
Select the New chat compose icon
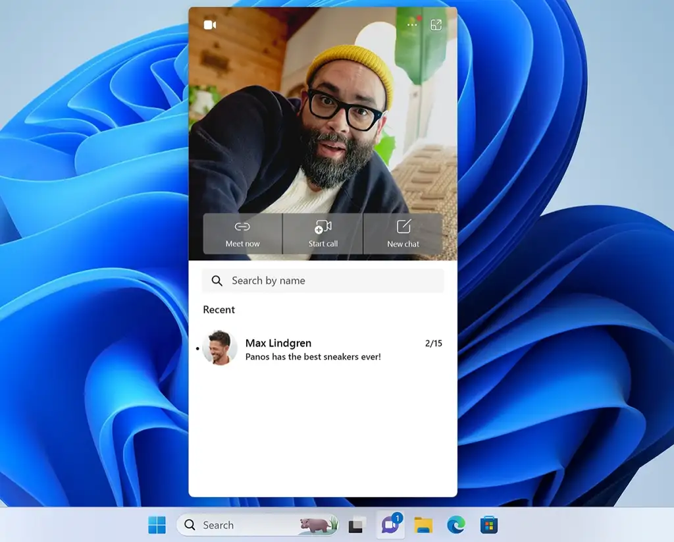[x=403, y=225]
